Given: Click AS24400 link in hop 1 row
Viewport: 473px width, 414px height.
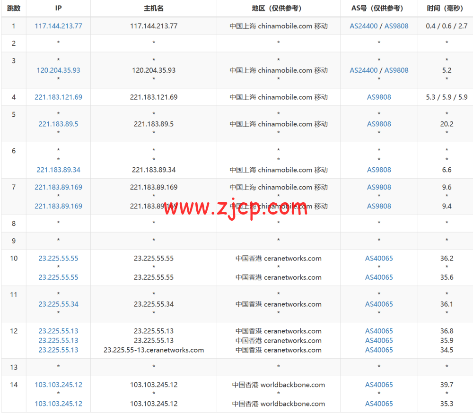Looking at the screenshot, I should pyautogui.click(x=363, y=26).
